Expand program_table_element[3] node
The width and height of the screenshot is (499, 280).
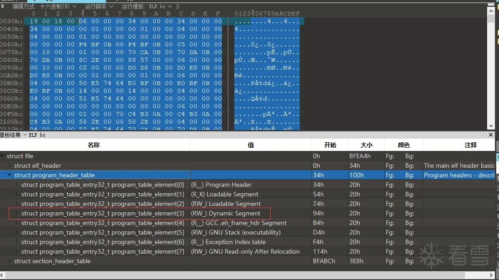tap(16, 213)
